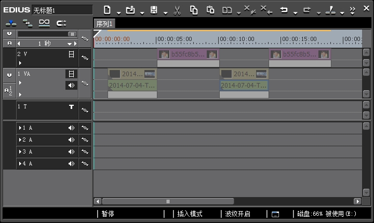The image size is (374, 223).
Task: Select the 序列1 sequence tab
Action: click(x=104, y=24)
